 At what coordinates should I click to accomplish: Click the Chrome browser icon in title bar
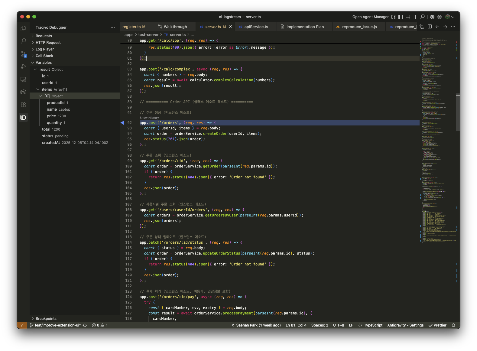[432, 17]
